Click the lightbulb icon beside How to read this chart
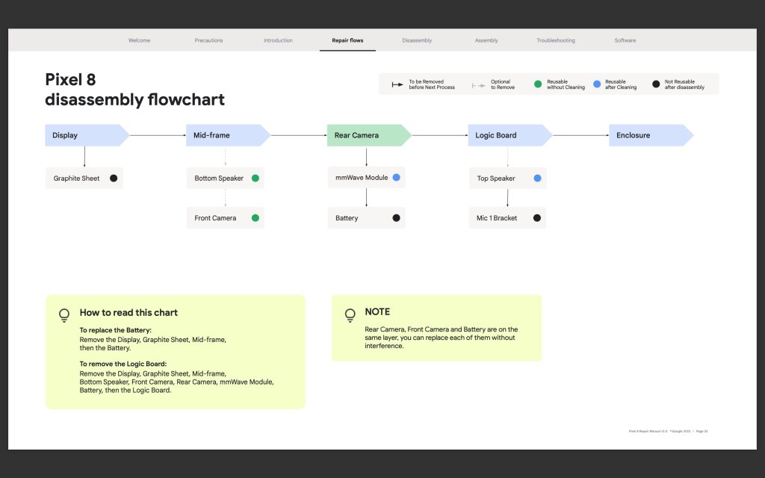765x478 pixels. tap(64, 315)
